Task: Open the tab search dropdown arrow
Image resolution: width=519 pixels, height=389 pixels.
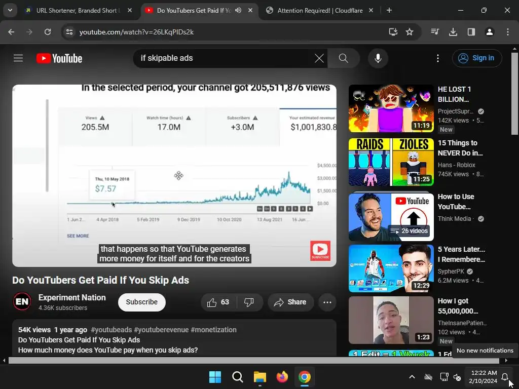Action: point(10,10)
